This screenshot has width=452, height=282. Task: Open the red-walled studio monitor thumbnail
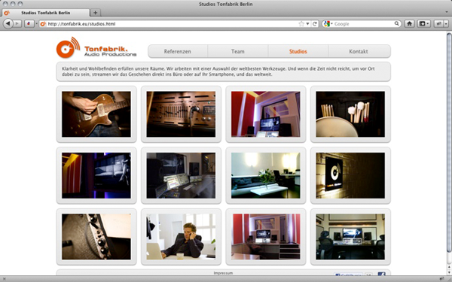(265, 114)
